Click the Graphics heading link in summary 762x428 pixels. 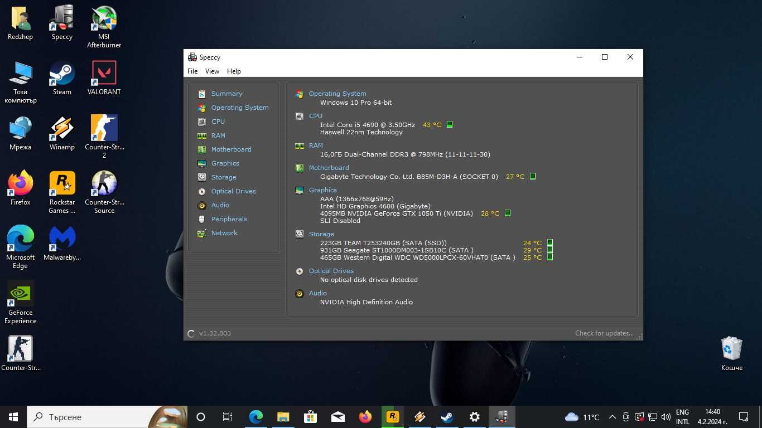point(323,190)
